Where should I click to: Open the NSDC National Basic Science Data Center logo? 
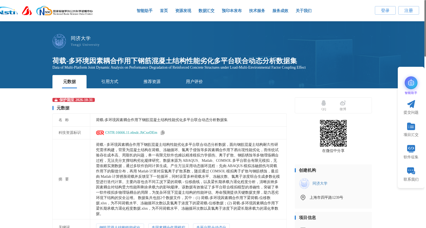(x=64, y=11)
